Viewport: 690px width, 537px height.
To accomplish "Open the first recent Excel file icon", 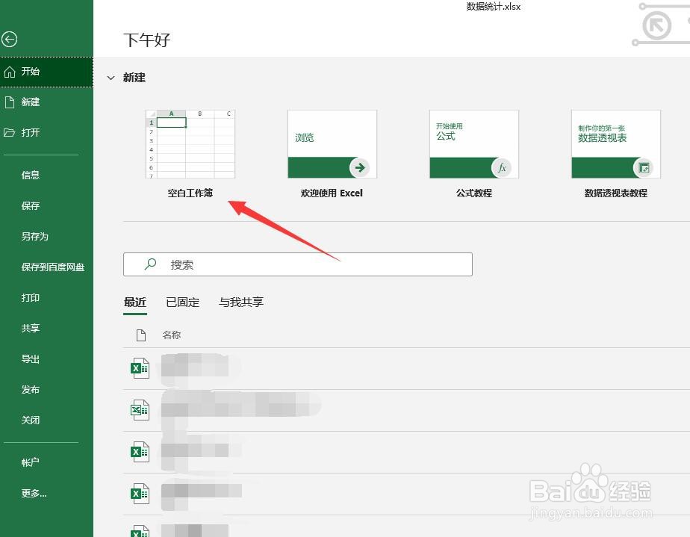I will (140, 368).
